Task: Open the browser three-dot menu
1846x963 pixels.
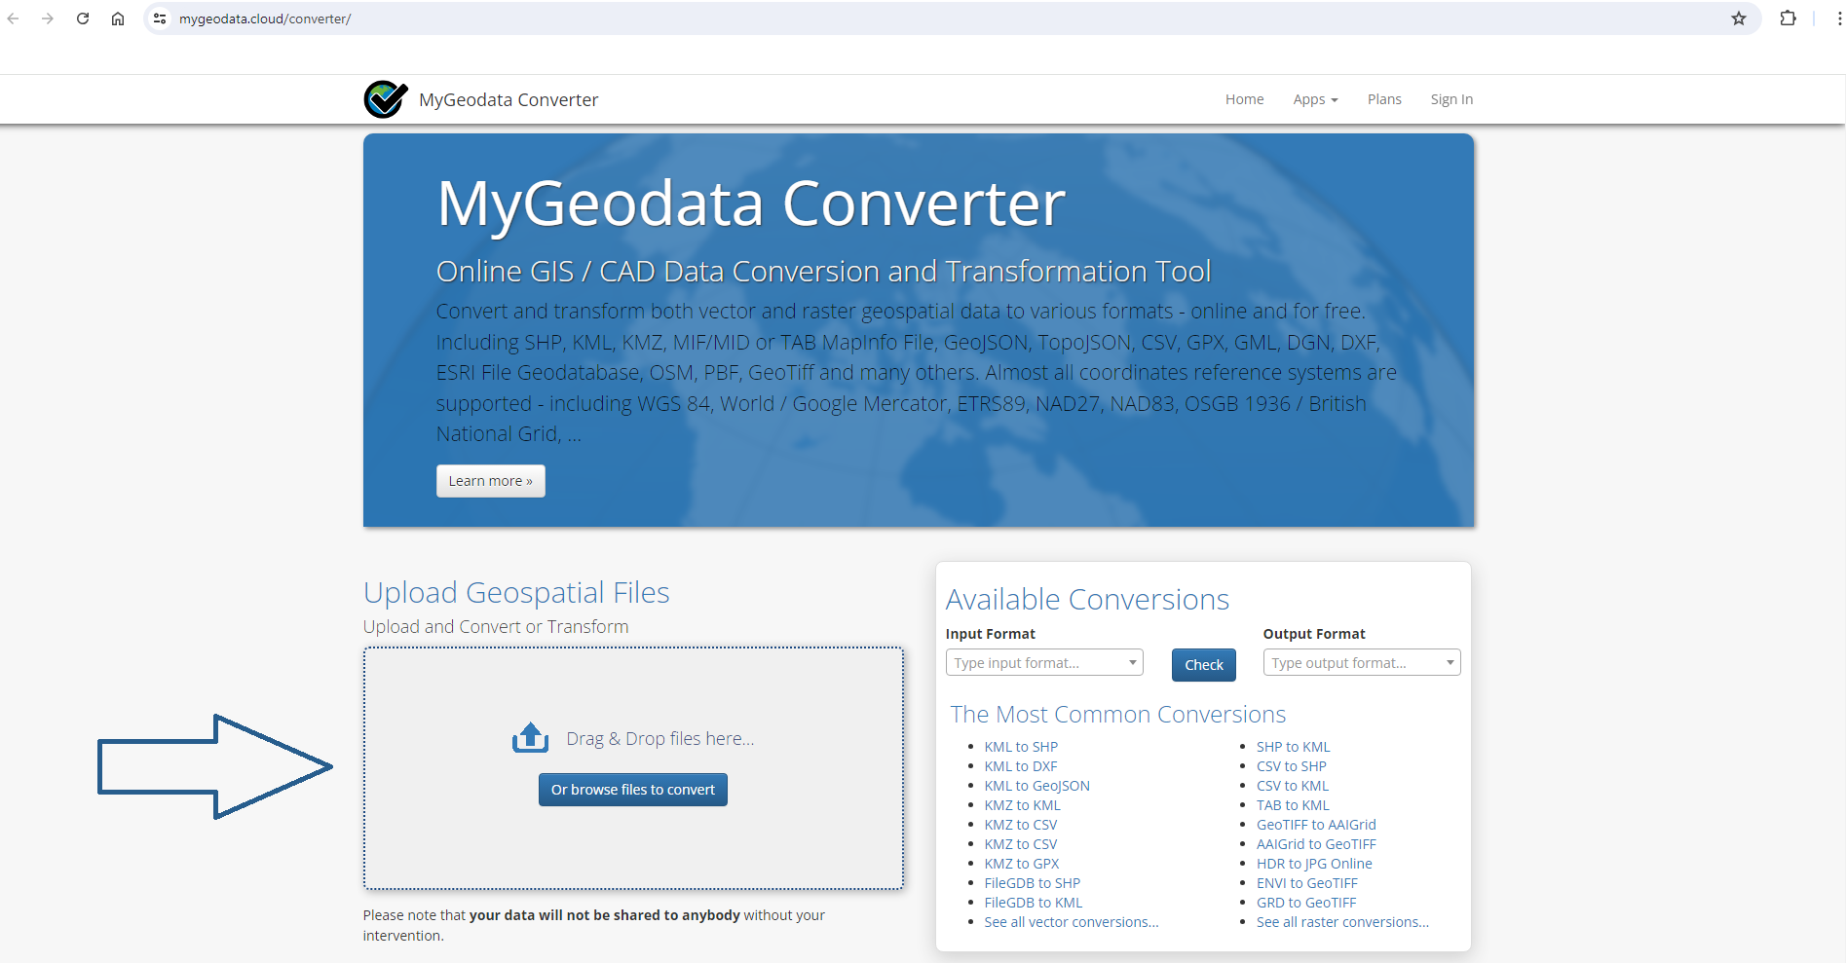Action: point(1838,19)
